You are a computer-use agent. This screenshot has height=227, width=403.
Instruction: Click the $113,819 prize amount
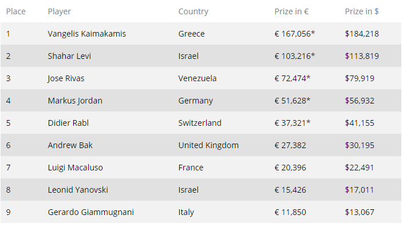(362, 56)
